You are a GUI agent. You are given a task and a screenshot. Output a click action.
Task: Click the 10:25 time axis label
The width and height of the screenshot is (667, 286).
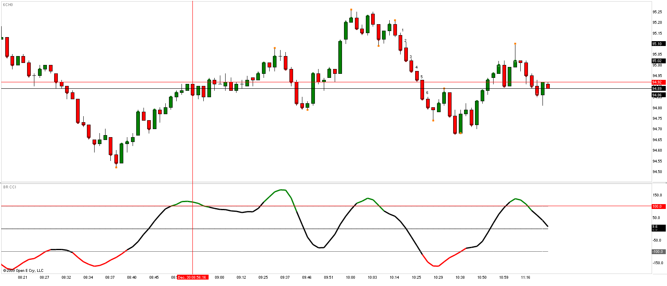click(416, 278)
